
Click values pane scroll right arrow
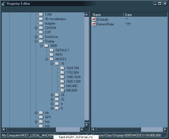coord(165,130)
